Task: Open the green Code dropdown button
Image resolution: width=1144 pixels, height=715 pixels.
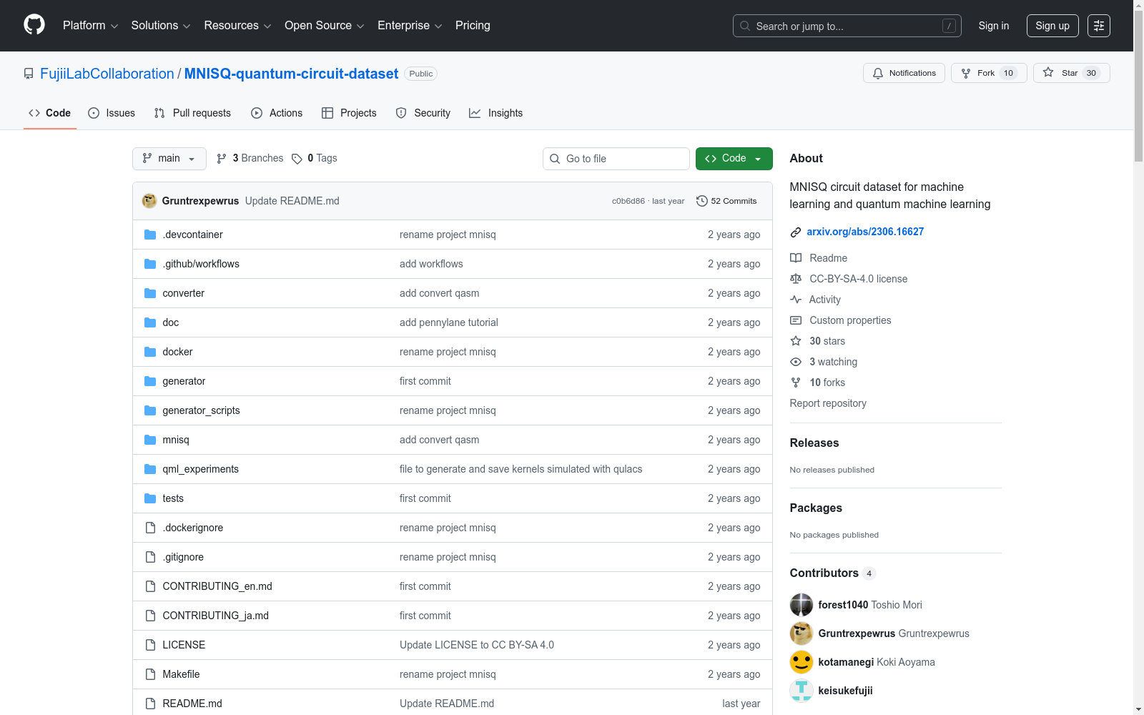Action: [734, 159]
